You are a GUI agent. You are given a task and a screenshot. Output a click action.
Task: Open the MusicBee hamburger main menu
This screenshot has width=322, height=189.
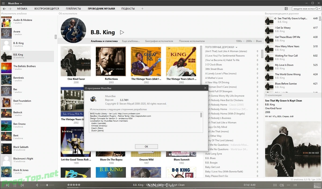coord(3,3)
